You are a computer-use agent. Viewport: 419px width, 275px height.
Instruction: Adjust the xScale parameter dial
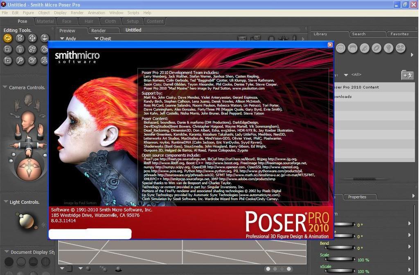[340, 271]
